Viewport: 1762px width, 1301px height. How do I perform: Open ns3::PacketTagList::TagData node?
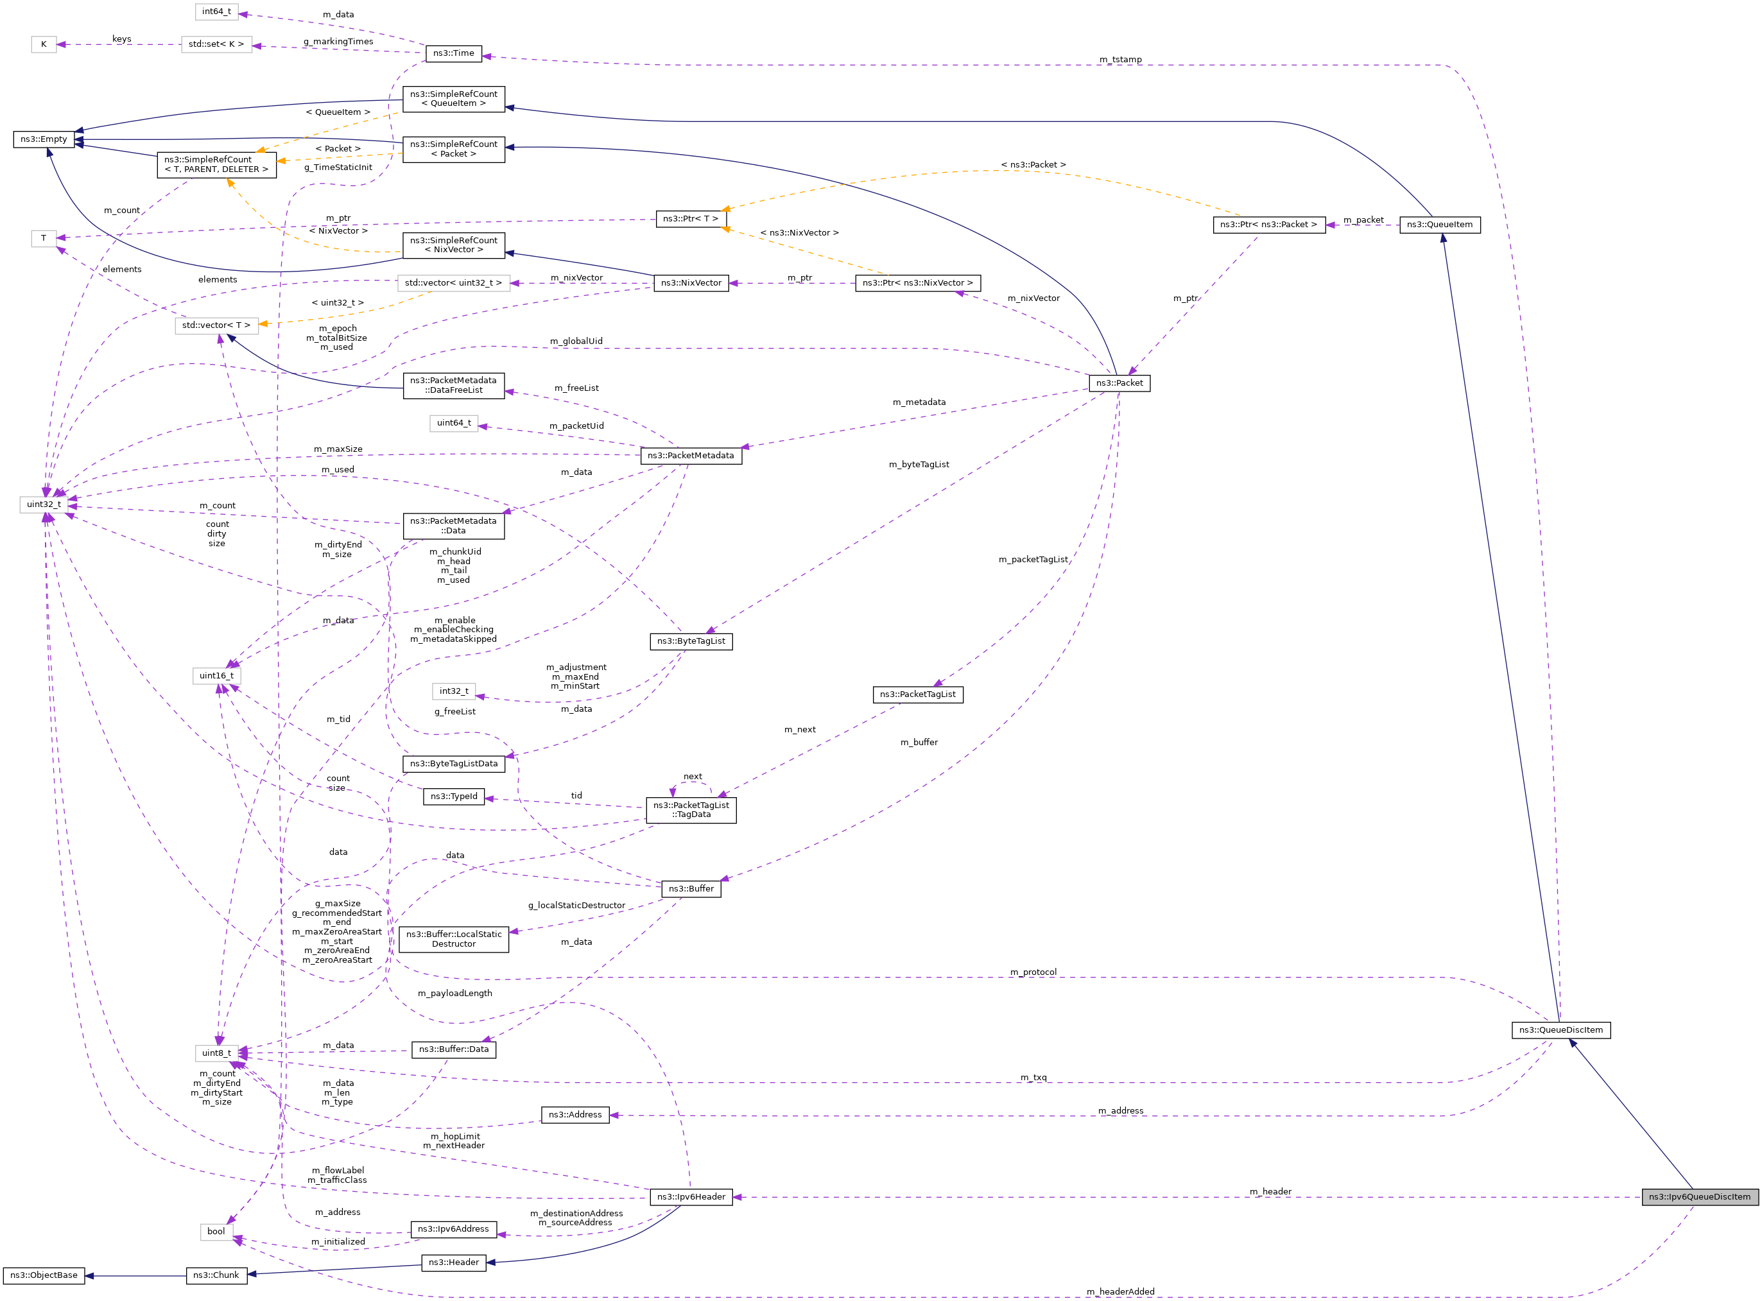(690, 811)
